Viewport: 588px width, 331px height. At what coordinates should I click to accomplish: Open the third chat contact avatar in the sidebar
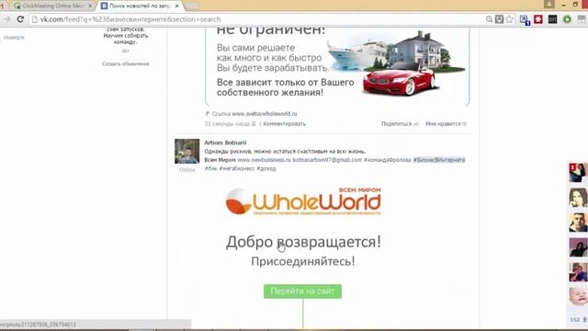578,223
